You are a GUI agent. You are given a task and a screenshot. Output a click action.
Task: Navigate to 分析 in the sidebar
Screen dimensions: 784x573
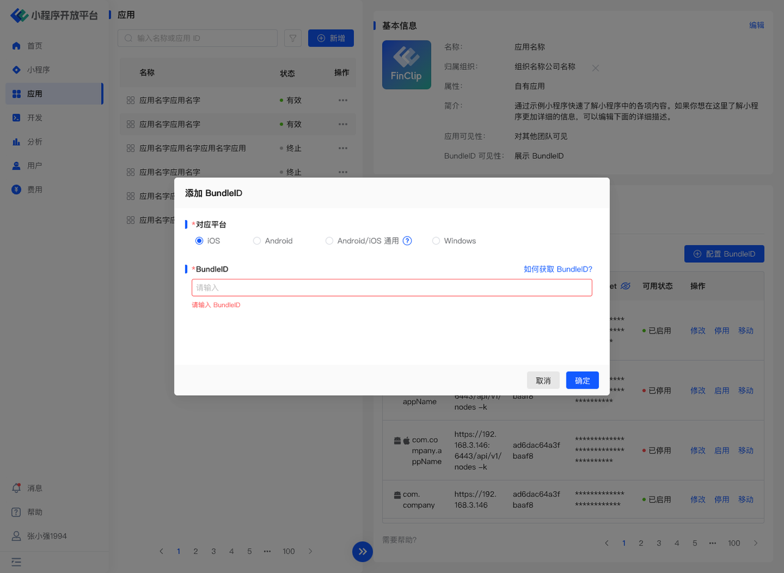click(x=35, y=142)
